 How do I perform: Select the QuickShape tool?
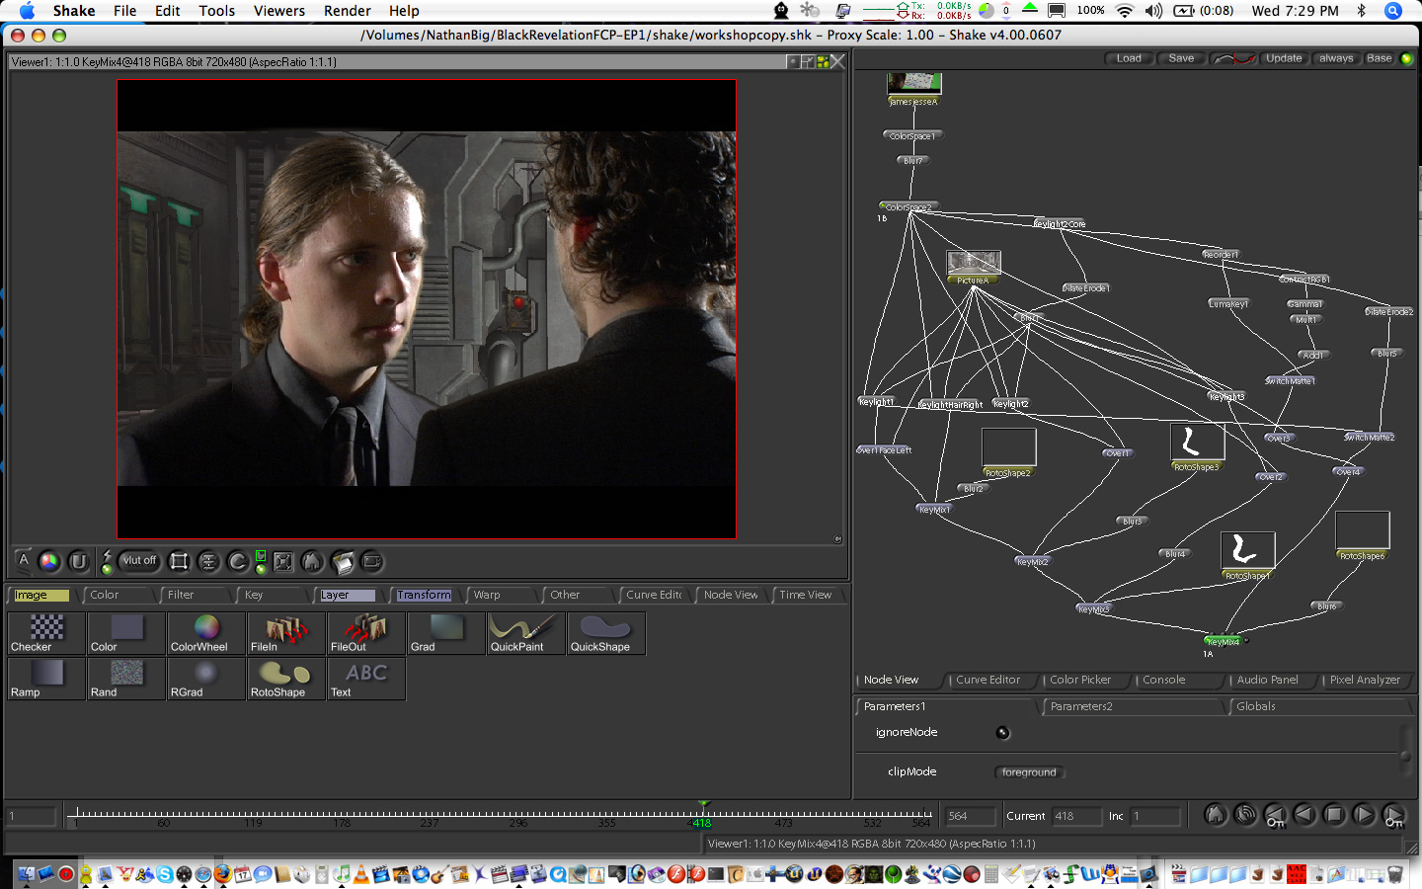point(606,633)
